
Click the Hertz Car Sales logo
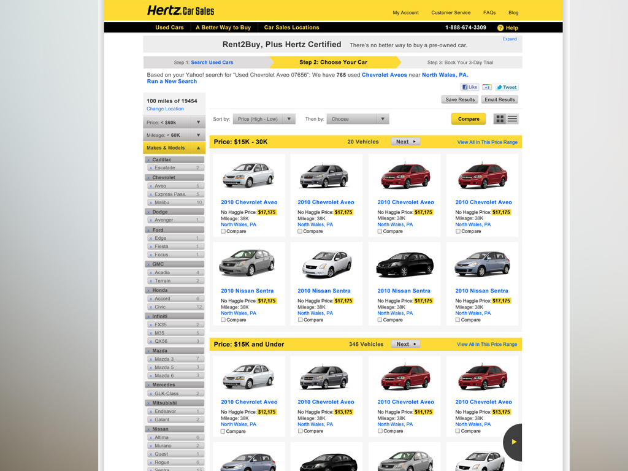tap(180, 10)
